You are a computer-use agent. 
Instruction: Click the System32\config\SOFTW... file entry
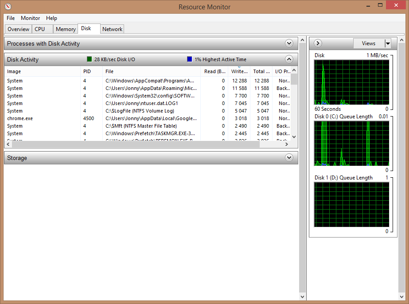coord(150,96)
